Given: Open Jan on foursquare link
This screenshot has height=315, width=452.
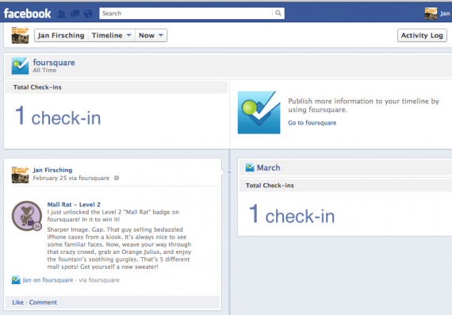Looking at the screenshot, I should click(48, 280).
